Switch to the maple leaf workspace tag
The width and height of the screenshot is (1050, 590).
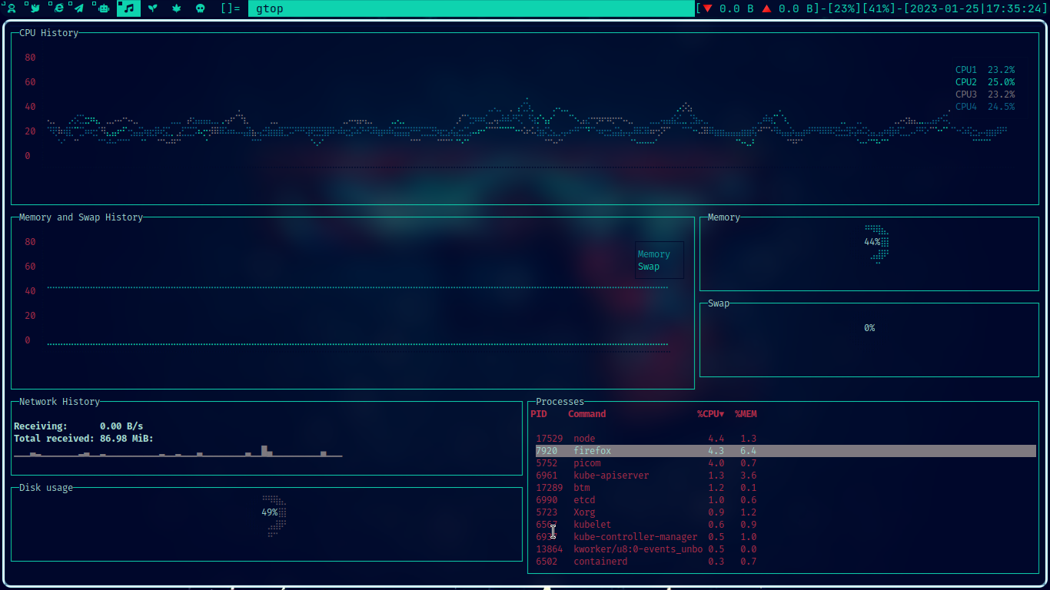tap(176, 8)
